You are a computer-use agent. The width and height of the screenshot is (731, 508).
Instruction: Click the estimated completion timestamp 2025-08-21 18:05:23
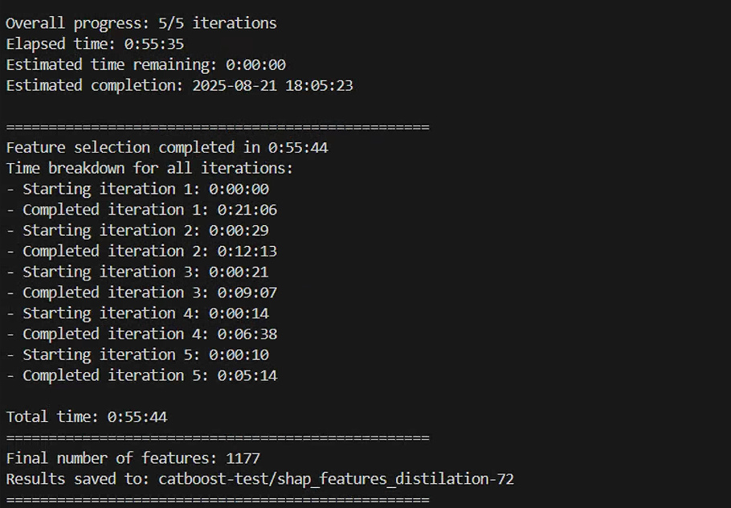[x=272, y=85]
